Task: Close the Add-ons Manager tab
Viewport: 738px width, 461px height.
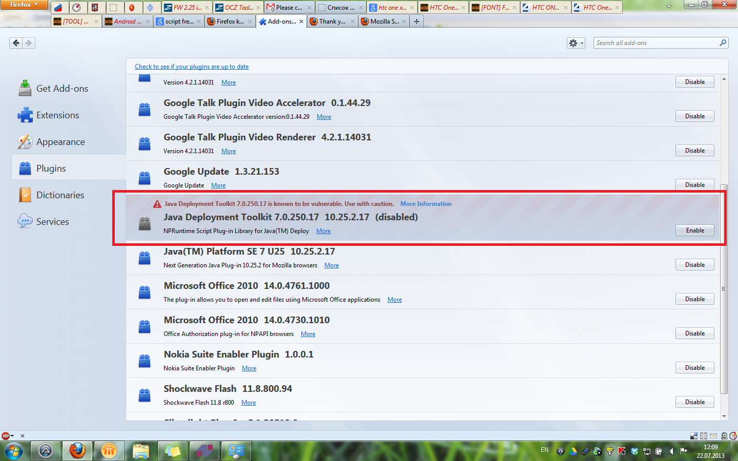Action: [301, 22]
